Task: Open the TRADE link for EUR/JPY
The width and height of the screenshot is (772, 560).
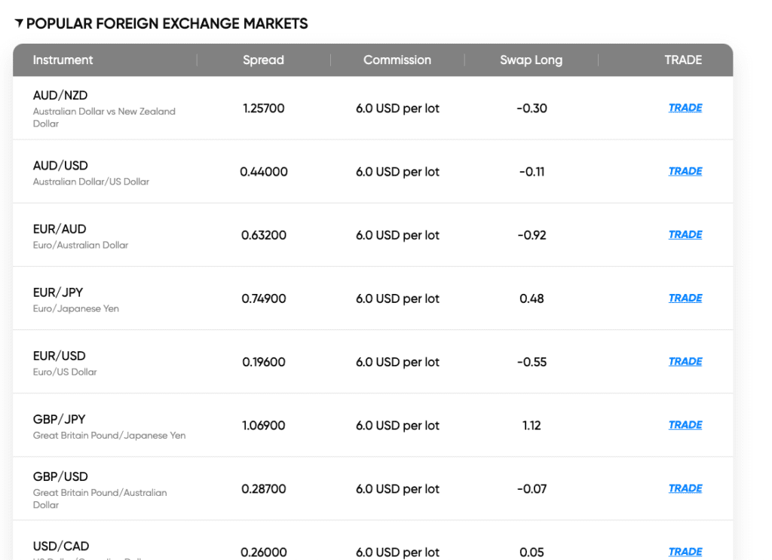Action: (x=685, y=298)
